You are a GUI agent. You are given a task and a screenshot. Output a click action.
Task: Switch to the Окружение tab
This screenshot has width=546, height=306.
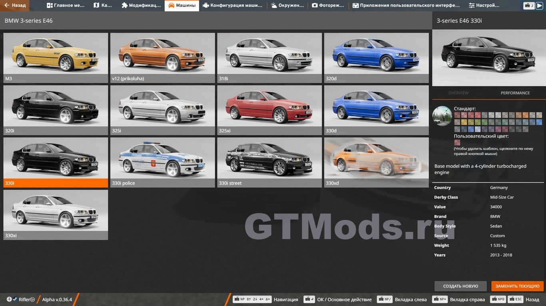[287, 6]
